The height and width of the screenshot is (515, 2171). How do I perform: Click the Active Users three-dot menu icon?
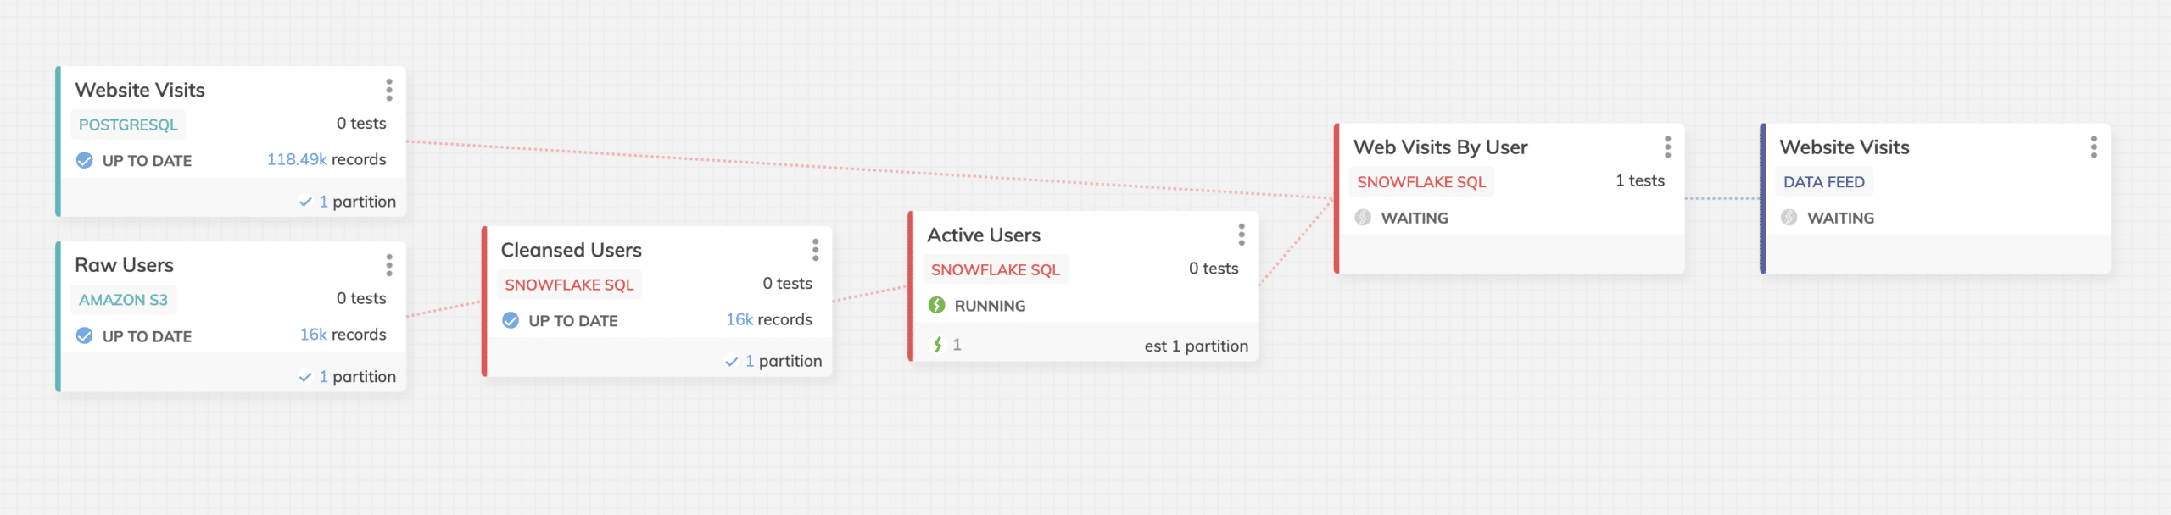(1242, 235)
